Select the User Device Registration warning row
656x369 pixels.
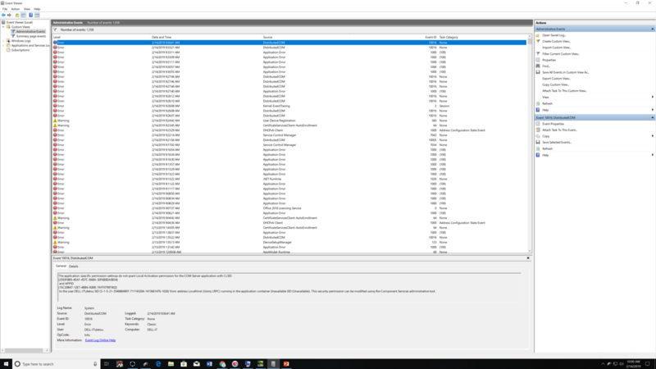[x=289, y=121]
